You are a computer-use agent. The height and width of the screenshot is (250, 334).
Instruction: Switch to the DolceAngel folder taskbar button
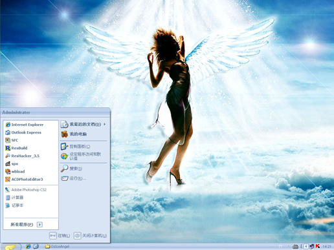click(57, 247)
